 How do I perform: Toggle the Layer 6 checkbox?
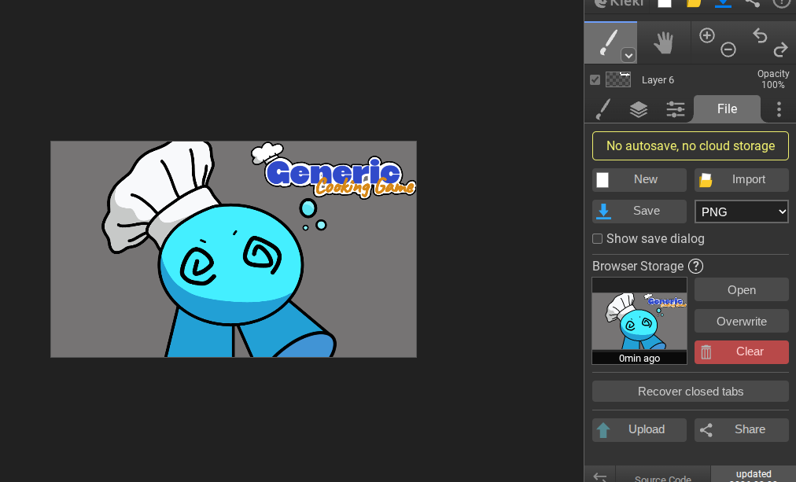click(595, 79)
